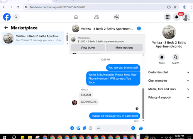Choose a GIF icon in composer
193x139 pixels.
pos(90,128)
